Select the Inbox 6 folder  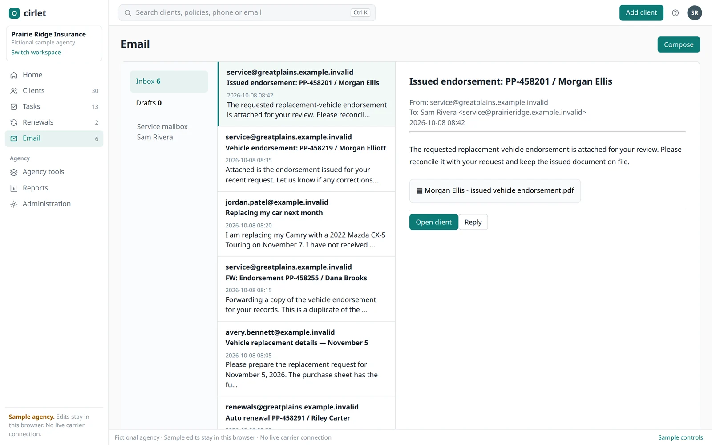click(x=169, y=81)
